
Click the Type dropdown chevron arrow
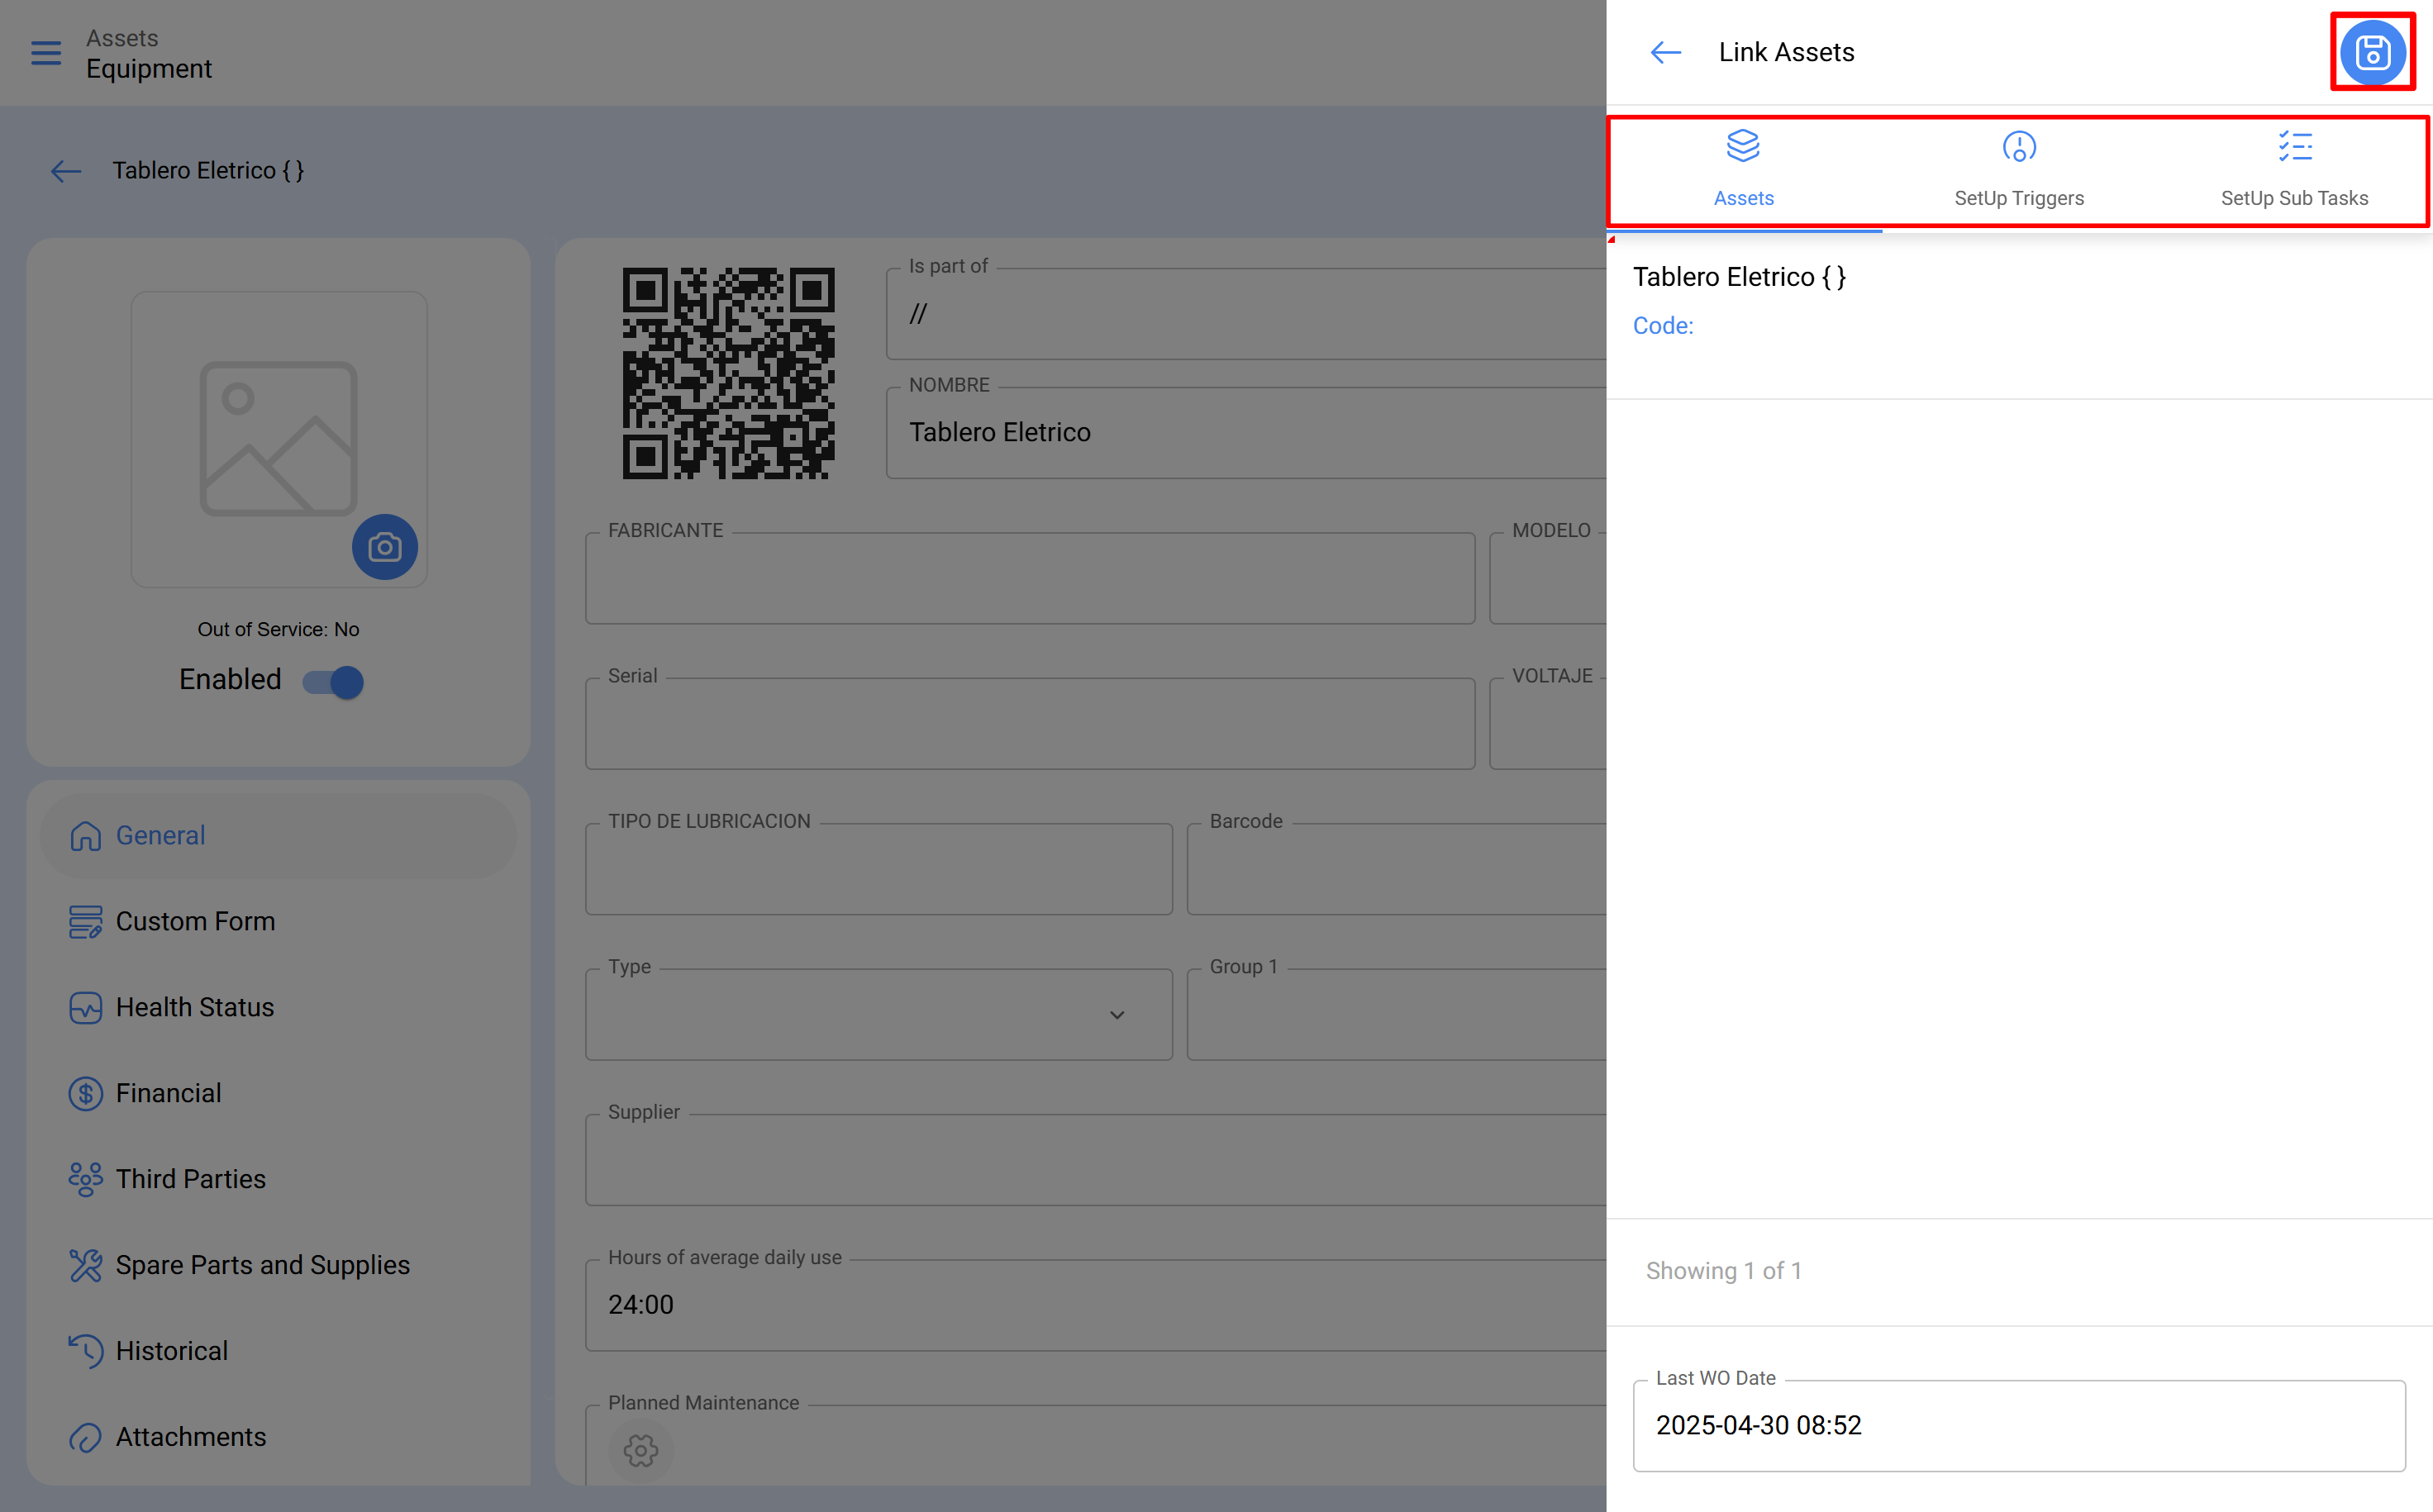click(x=1117, y=1015)
